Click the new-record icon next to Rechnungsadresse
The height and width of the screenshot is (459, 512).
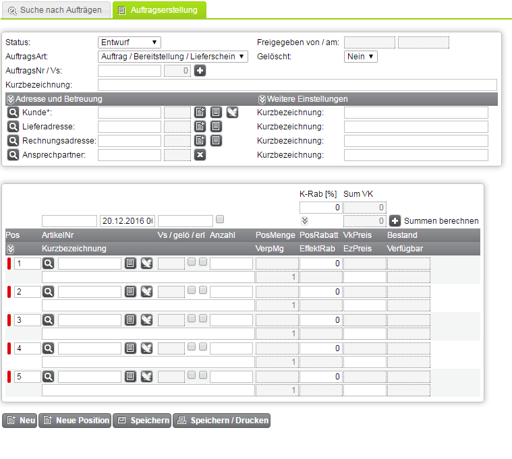pos(200,141)
